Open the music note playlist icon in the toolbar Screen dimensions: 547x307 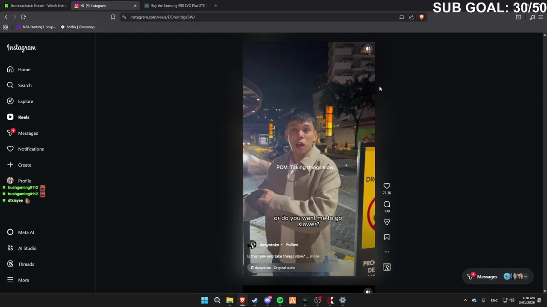(532, 17)
